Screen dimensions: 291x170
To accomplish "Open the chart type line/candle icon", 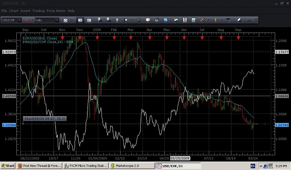I will pyautogui.click(x=66, y=20).
